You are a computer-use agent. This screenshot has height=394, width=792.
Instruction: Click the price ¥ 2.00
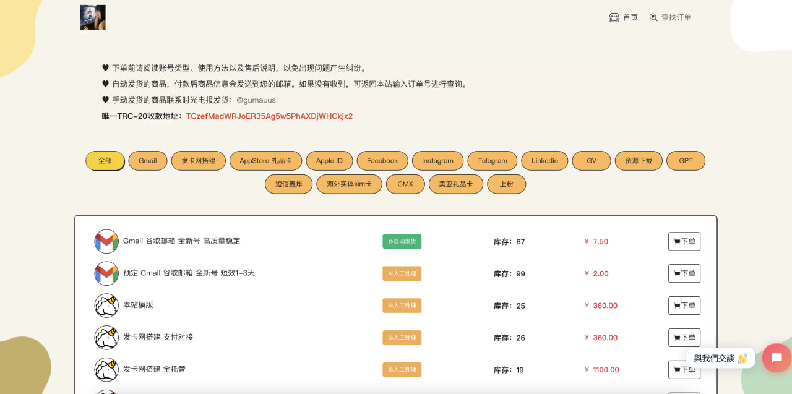tap(596, 273)
